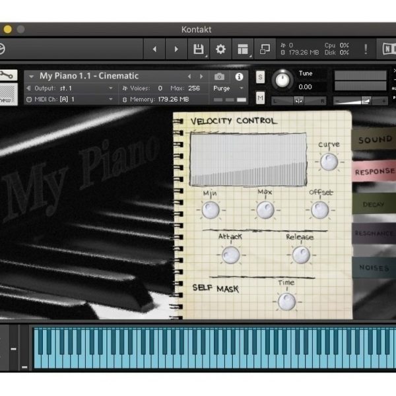Click the Attack knob

point(230,255)
